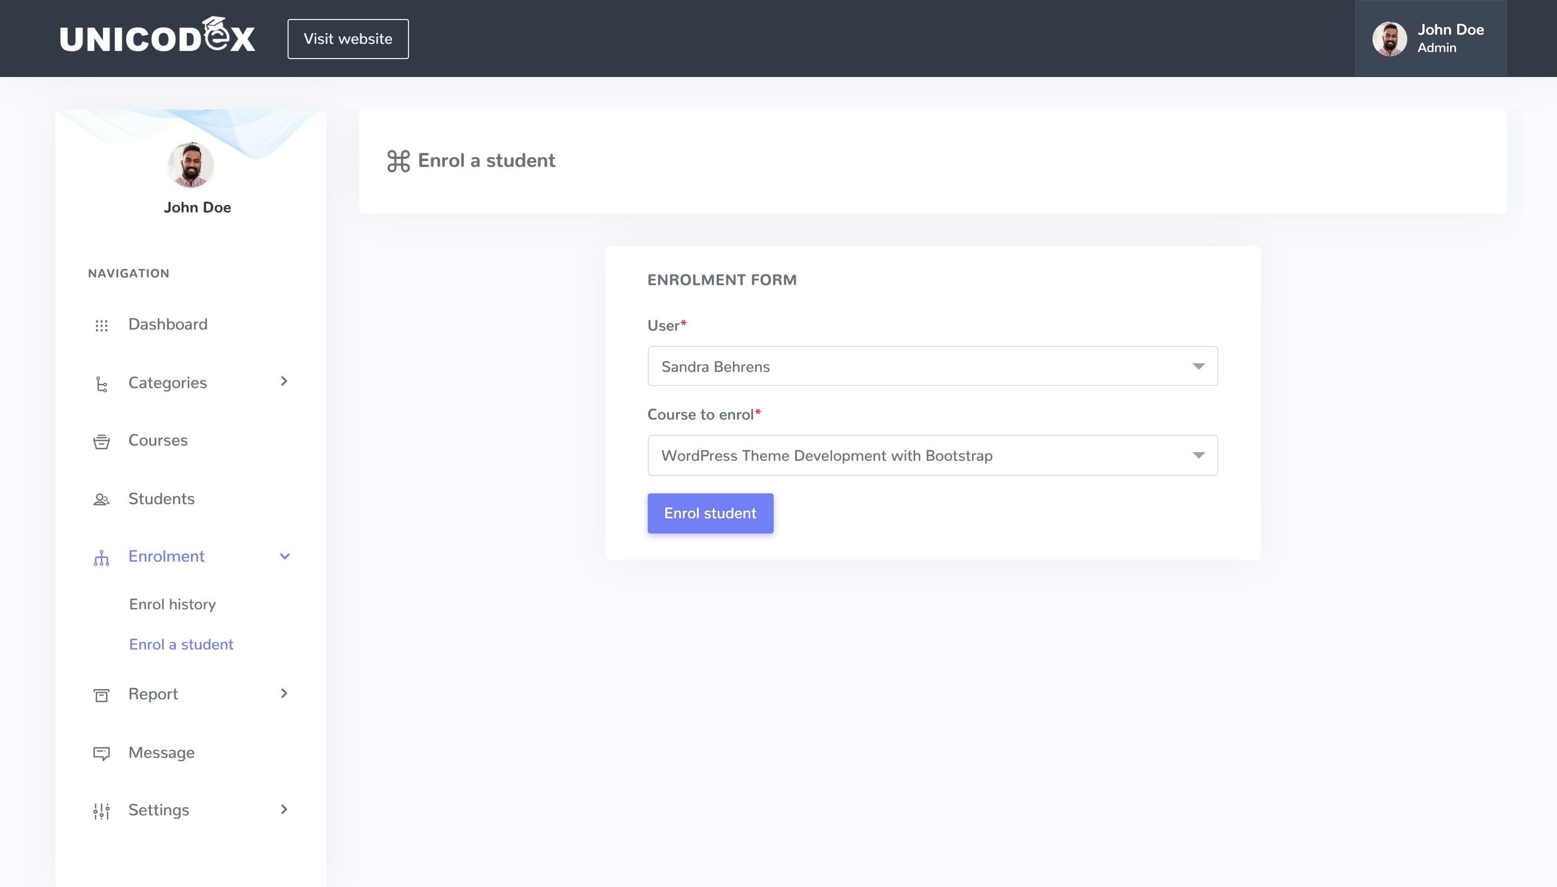Open the User dropdown showing Sandra Behrens
The height and width of the screenshot is (887, 1557).
932,366
